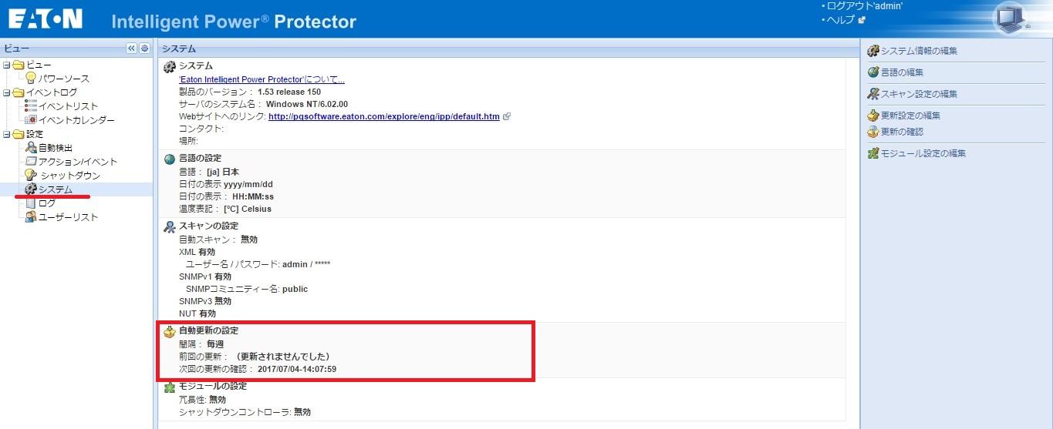Click the システム section gear icon
Image resolution: width=1053 pixels, height=429 pixels.
[x=170, y=67]
